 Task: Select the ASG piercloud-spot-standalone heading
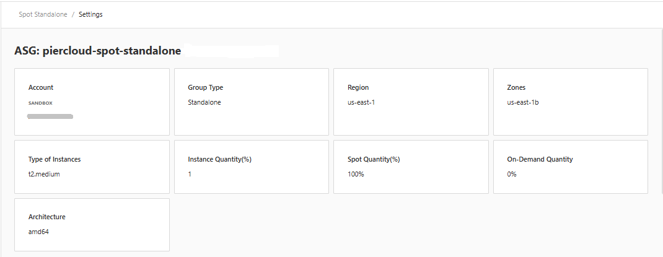point(97,51)
